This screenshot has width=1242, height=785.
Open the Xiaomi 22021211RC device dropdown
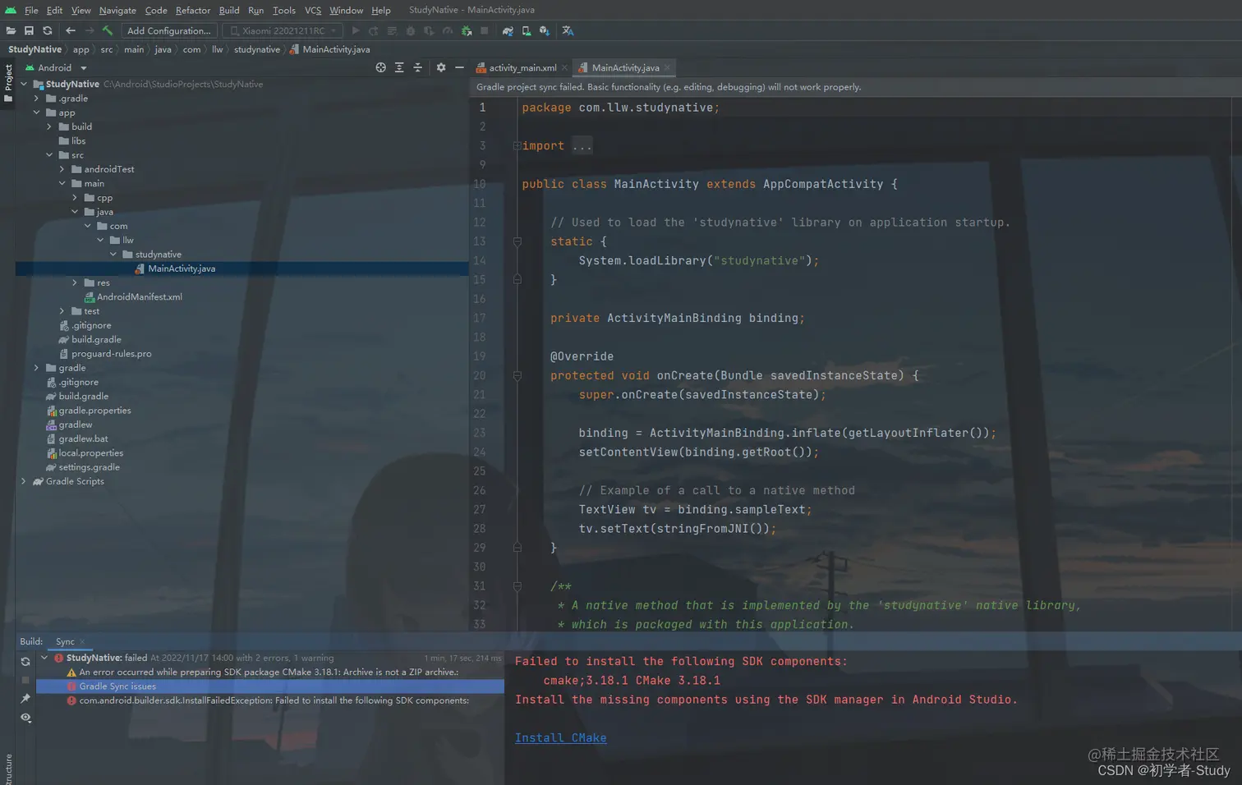[283, 31]
